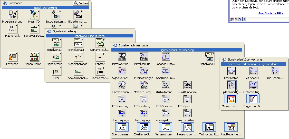Click Signalverlaufsüberwachung blue header bar

coord(177,50)
